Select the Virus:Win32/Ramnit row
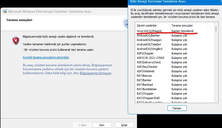This screenshot has width=222, height=128. coord(174,31)
